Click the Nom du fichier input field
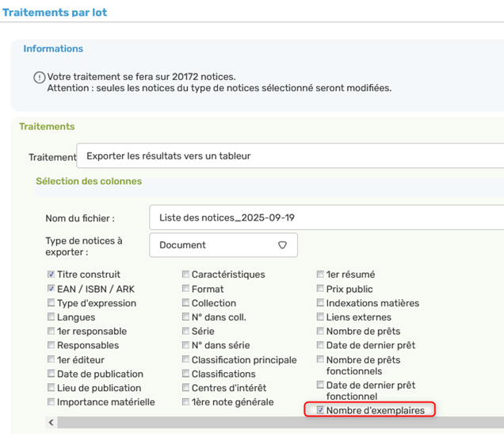Image resolution: width=504 pixels, height=434 pixels. (326, 217)
